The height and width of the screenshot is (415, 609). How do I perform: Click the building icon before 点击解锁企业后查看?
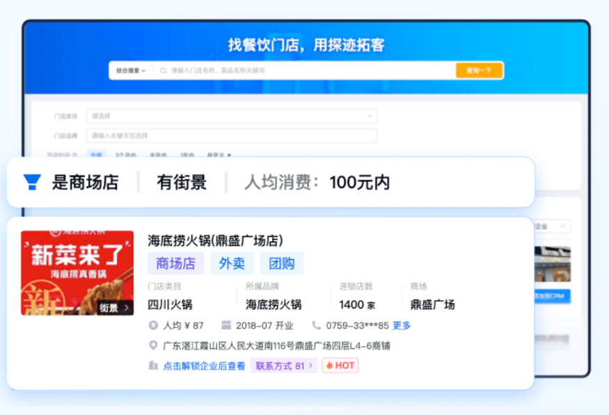coord(153,366)
